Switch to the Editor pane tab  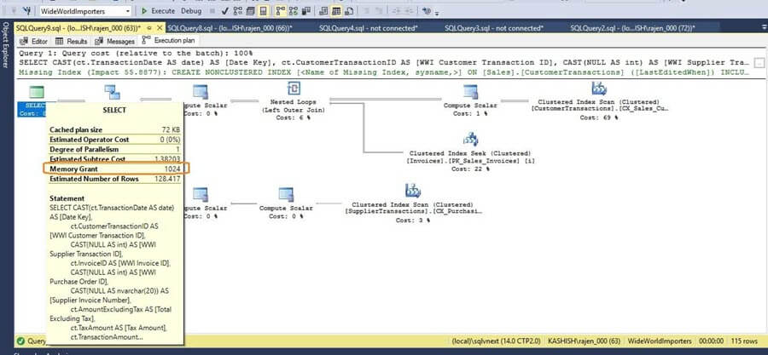pyautogui.click(x=35, y=42)
